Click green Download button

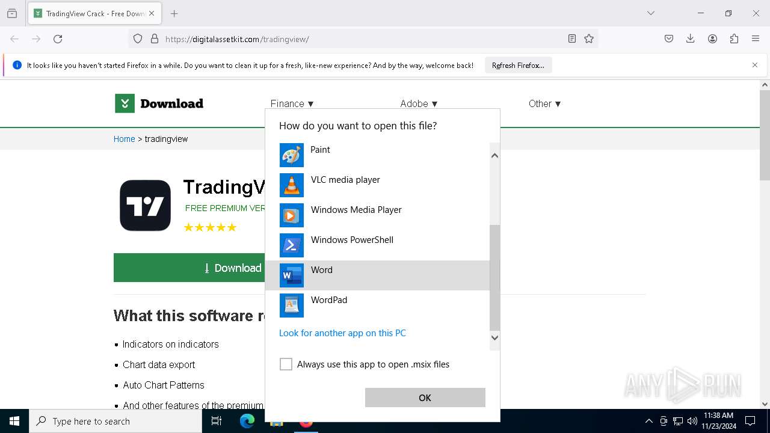point(189,268)
